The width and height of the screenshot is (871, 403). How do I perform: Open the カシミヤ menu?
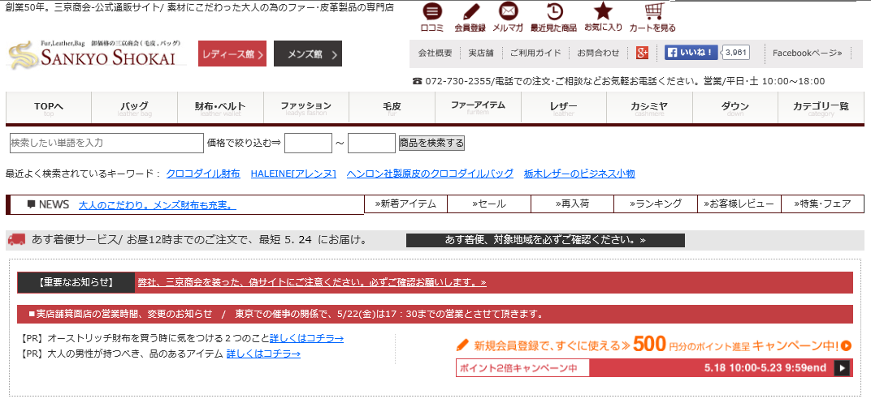coord(649,108)
